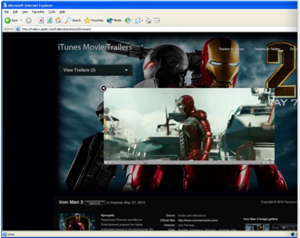Open the Mail dropdown arrow
Screen dimensions: 300x238
tap(142, 20)
